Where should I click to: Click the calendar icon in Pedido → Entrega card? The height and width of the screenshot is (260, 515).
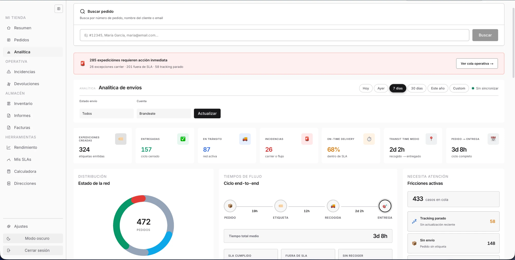tap(493, 139)
